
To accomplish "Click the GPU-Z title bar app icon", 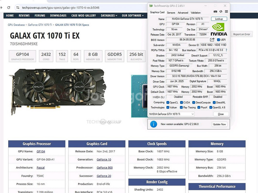I will 151,6.
